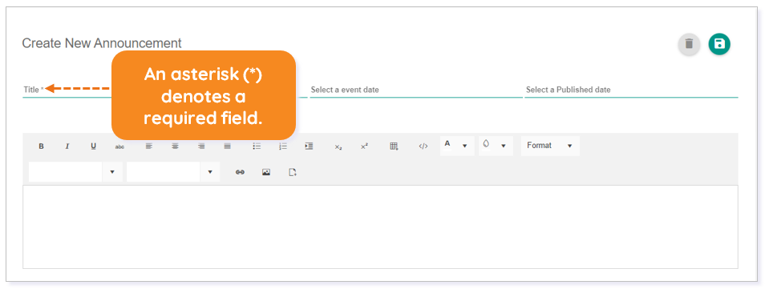The image size is (773, 293).
Task: Save the announcement with green disk icon
Action: coord(719,44)
